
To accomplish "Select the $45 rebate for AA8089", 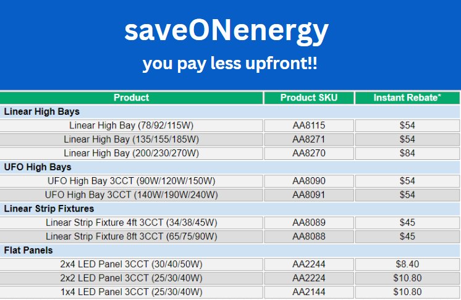I will pyautogui.click(x=407, y=223).
